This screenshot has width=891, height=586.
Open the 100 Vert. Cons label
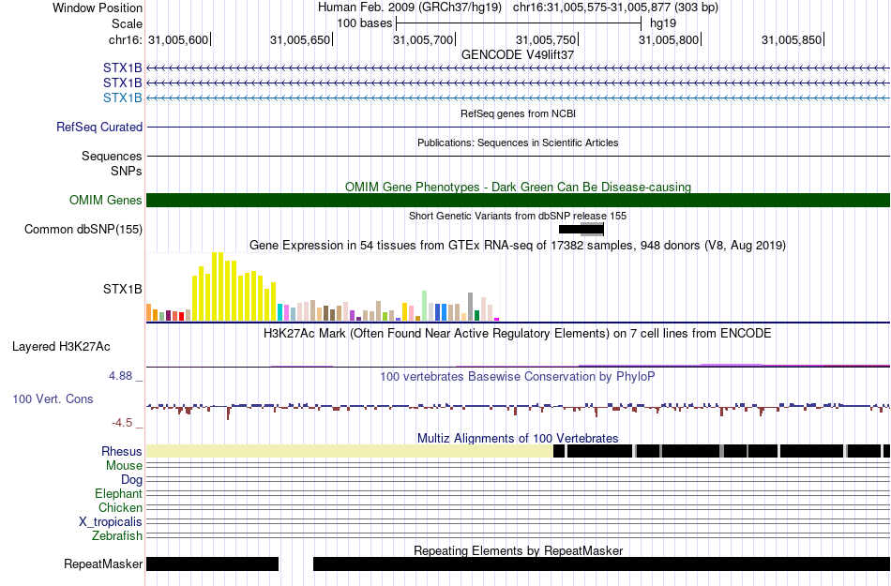pyautogui.click(x=53, y=398)
